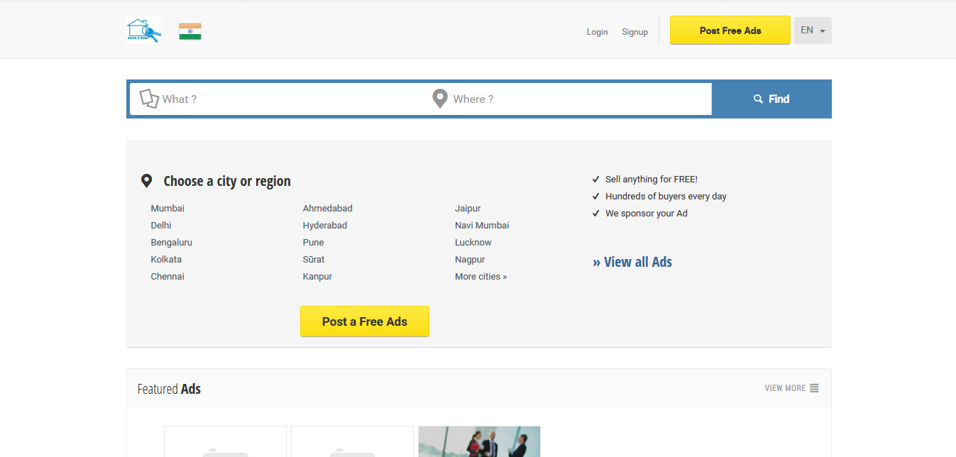Open the Login page

(597, 31)
